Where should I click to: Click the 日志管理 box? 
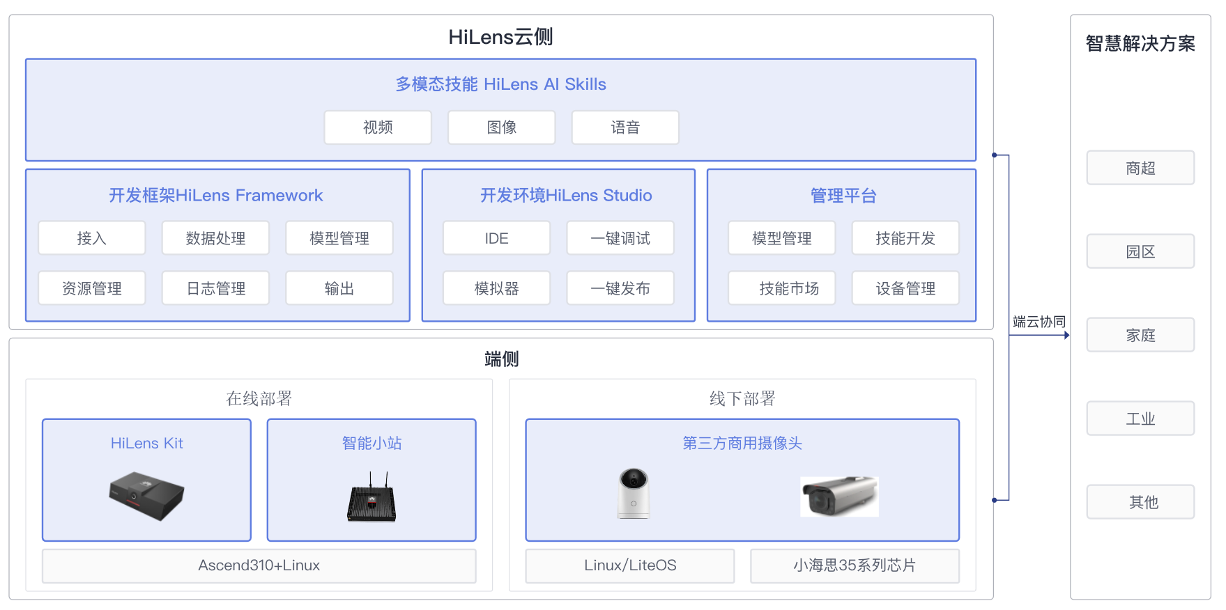(215, 288)
